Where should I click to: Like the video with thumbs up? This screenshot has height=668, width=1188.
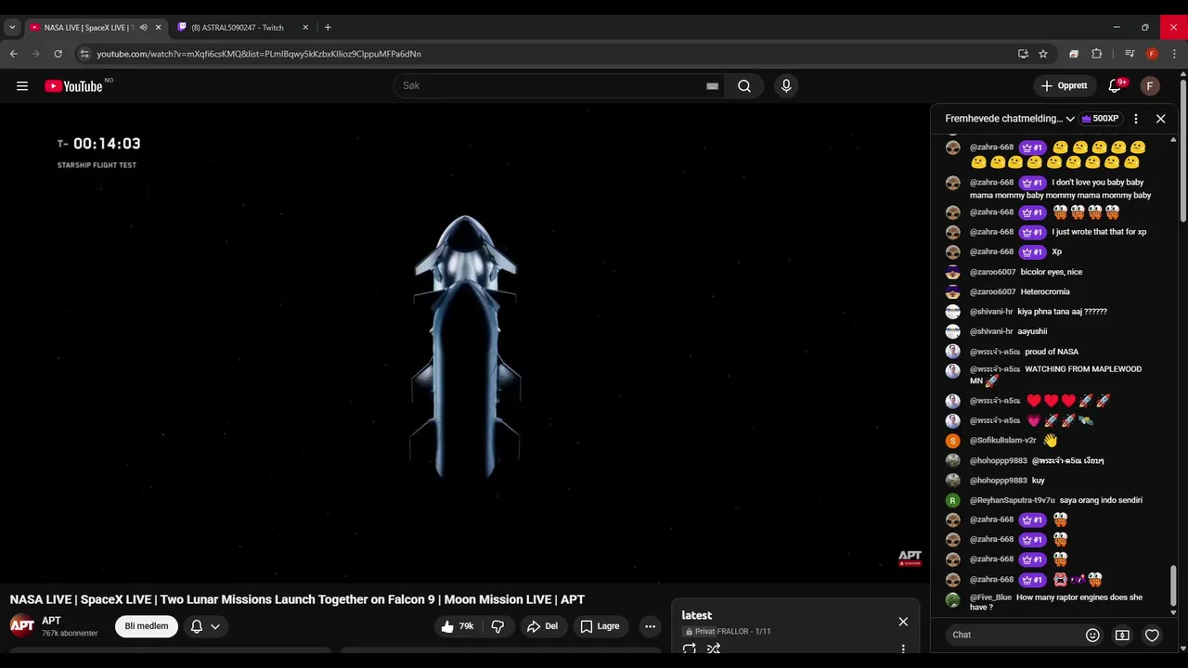point(458,626)
